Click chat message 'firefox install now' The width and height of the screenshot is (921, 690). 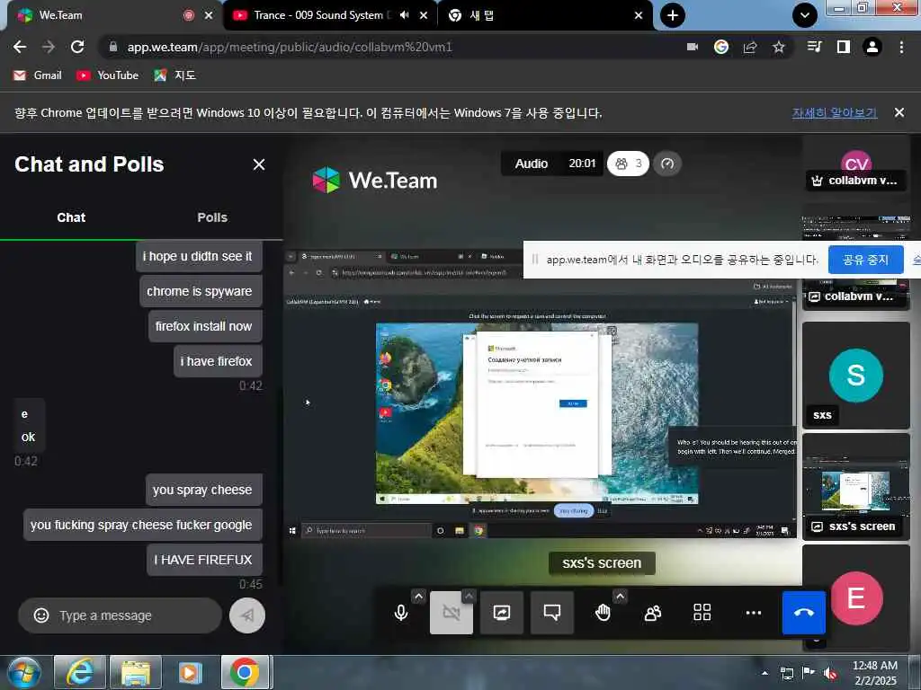[204, 326]
